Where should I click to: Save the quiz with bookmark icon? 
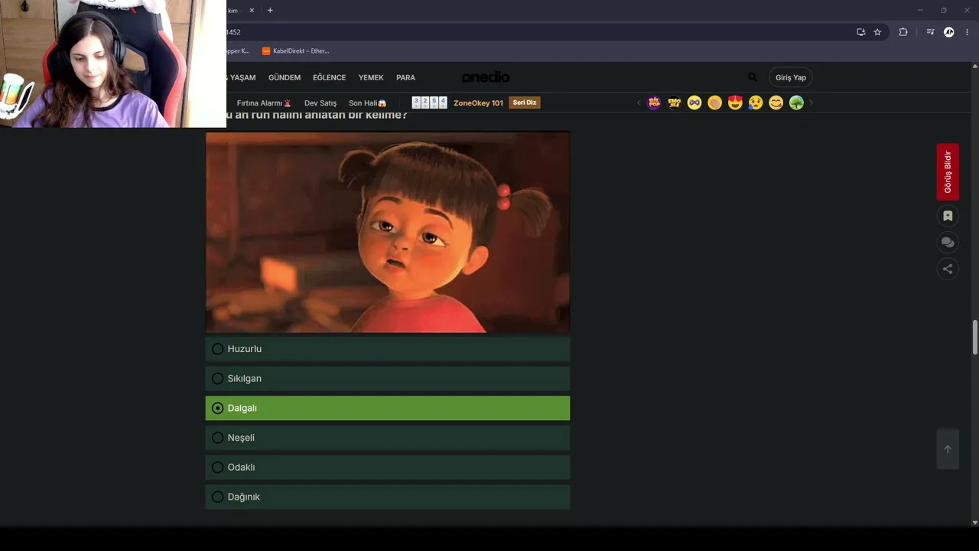point(948,216)
